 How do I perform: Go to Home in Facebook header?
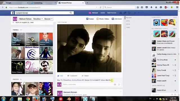[103, 13]
